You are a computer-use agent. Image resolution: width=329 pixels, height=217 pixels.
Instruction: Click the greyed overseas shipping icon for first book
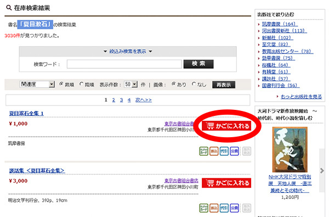[x=247, y=151]
